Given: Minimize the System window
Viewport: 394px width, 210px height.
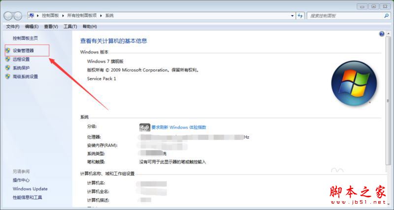Looking at the screenshot, I should (x=362, y=6).
